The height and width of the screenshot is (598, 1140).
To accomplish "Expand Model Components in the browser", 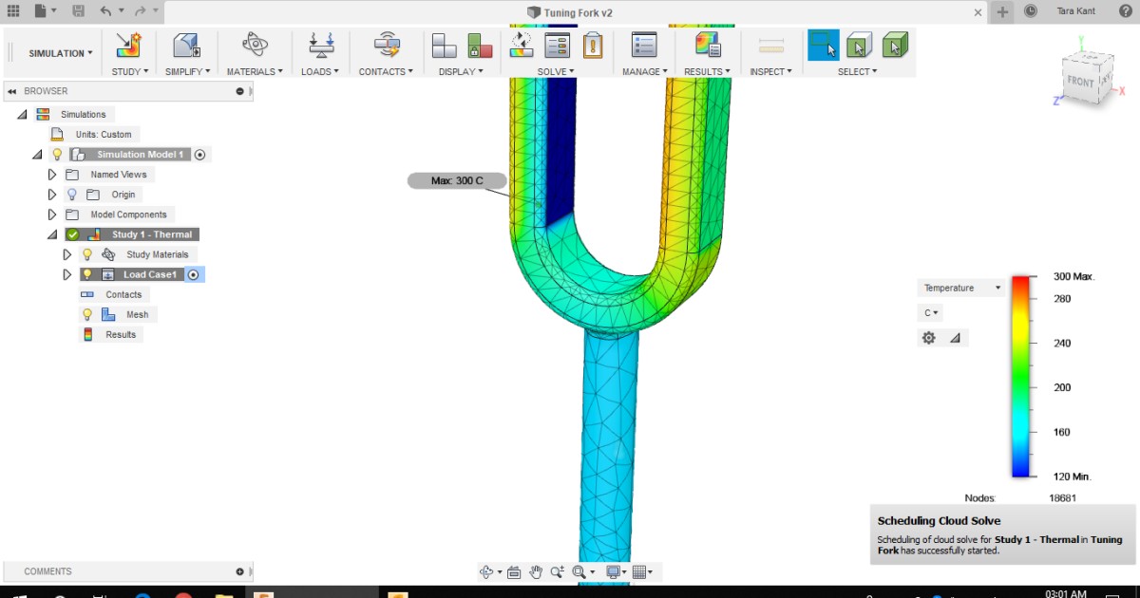I will 52,214.
